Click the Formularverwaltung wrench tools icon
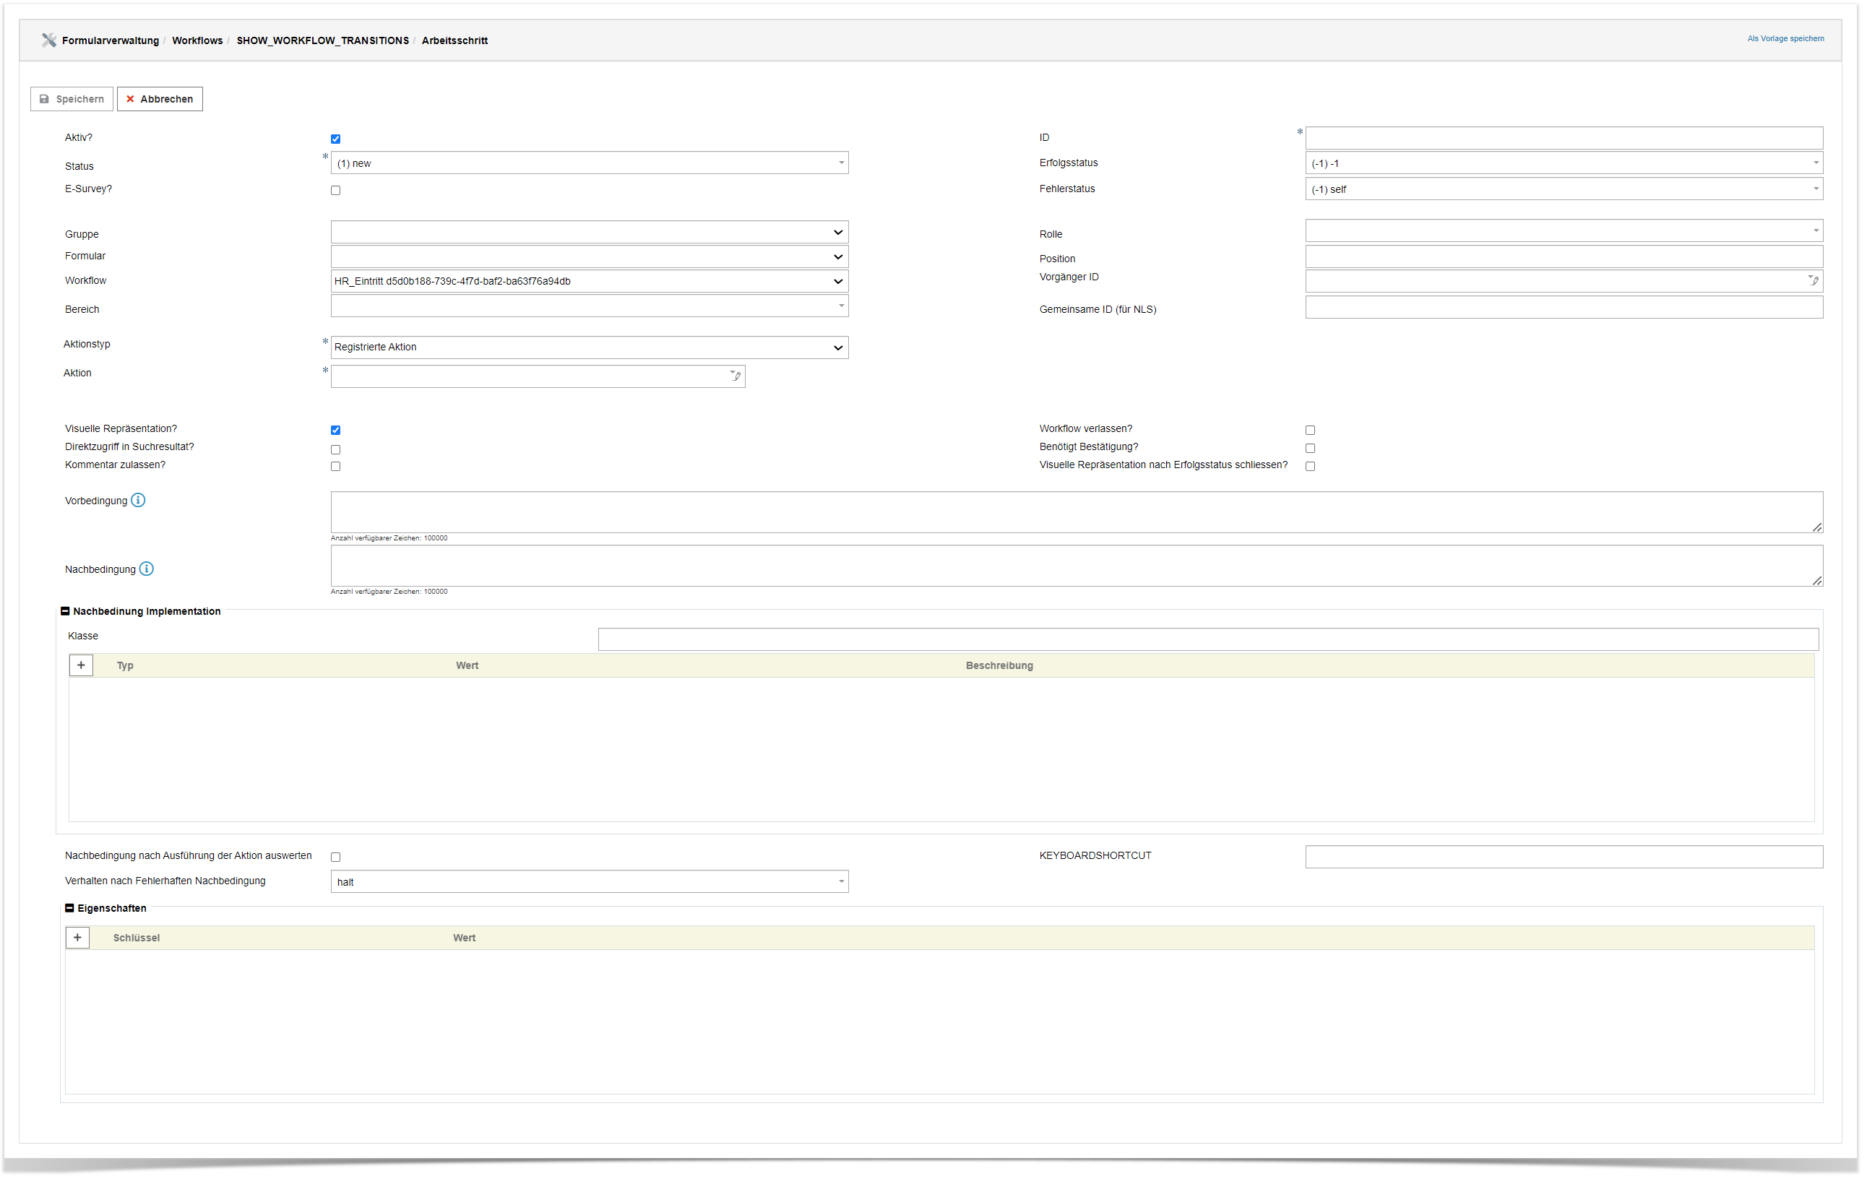Image resolution: width=1867 pixels, height=1179 pixels. [x=49, y=40]
